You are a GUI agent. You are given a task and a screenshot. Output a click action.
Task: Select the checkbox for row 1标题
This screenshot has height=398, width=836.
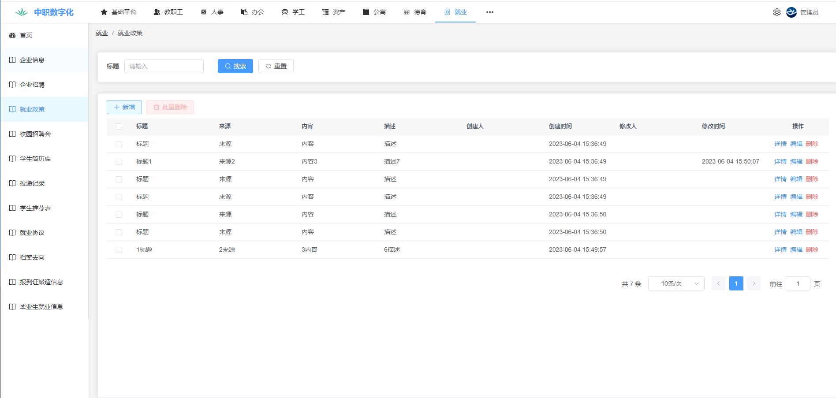click(x=119, y=250)
